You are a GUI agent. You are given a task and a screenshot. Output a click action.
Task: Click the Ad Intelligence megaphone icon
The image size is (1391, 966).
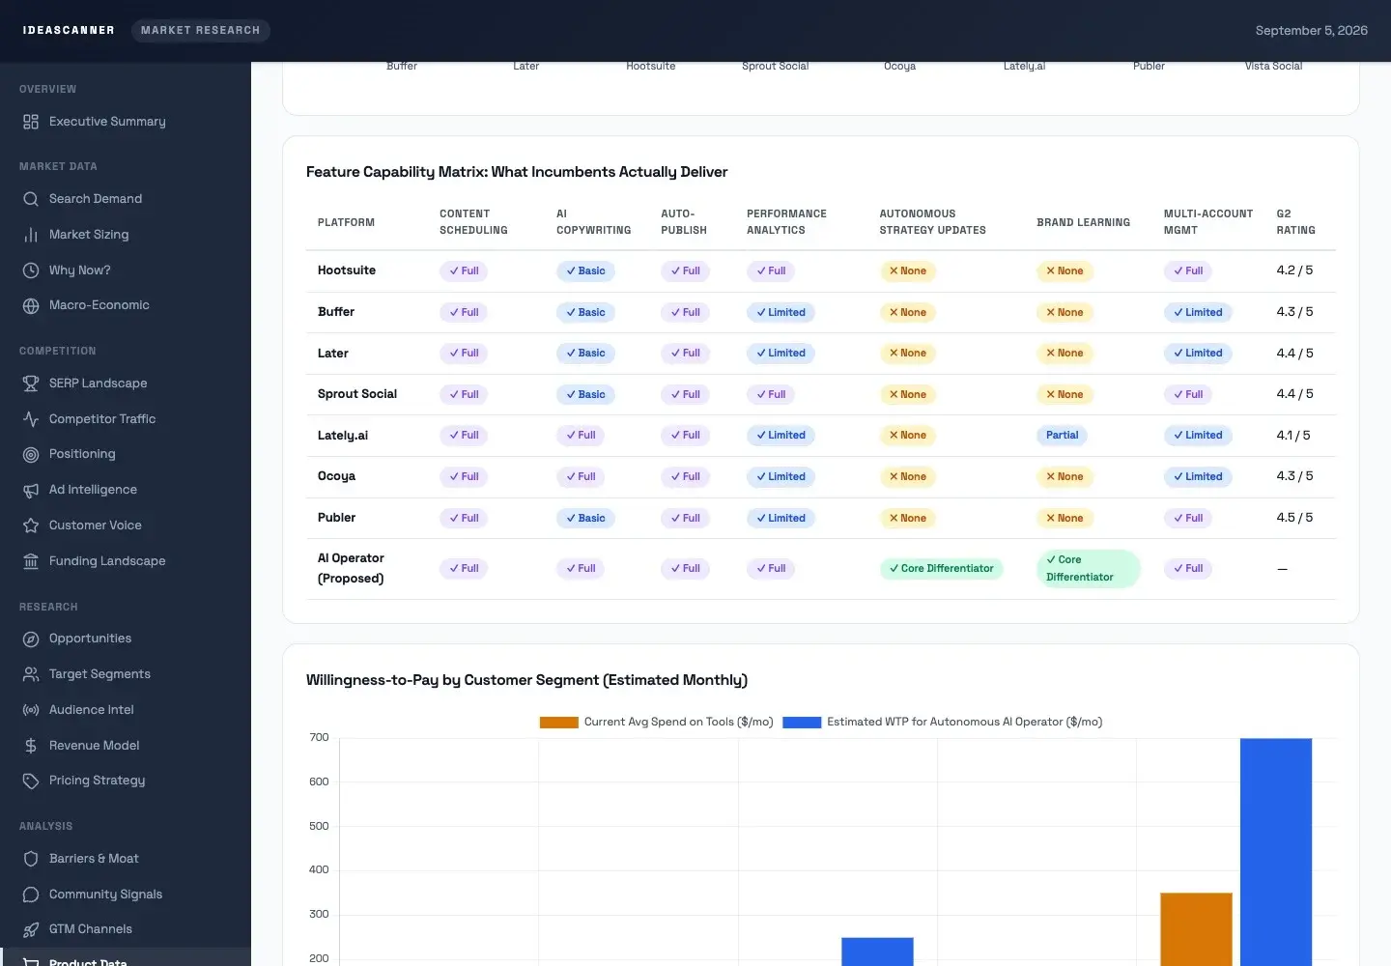[x=31, y=490]
